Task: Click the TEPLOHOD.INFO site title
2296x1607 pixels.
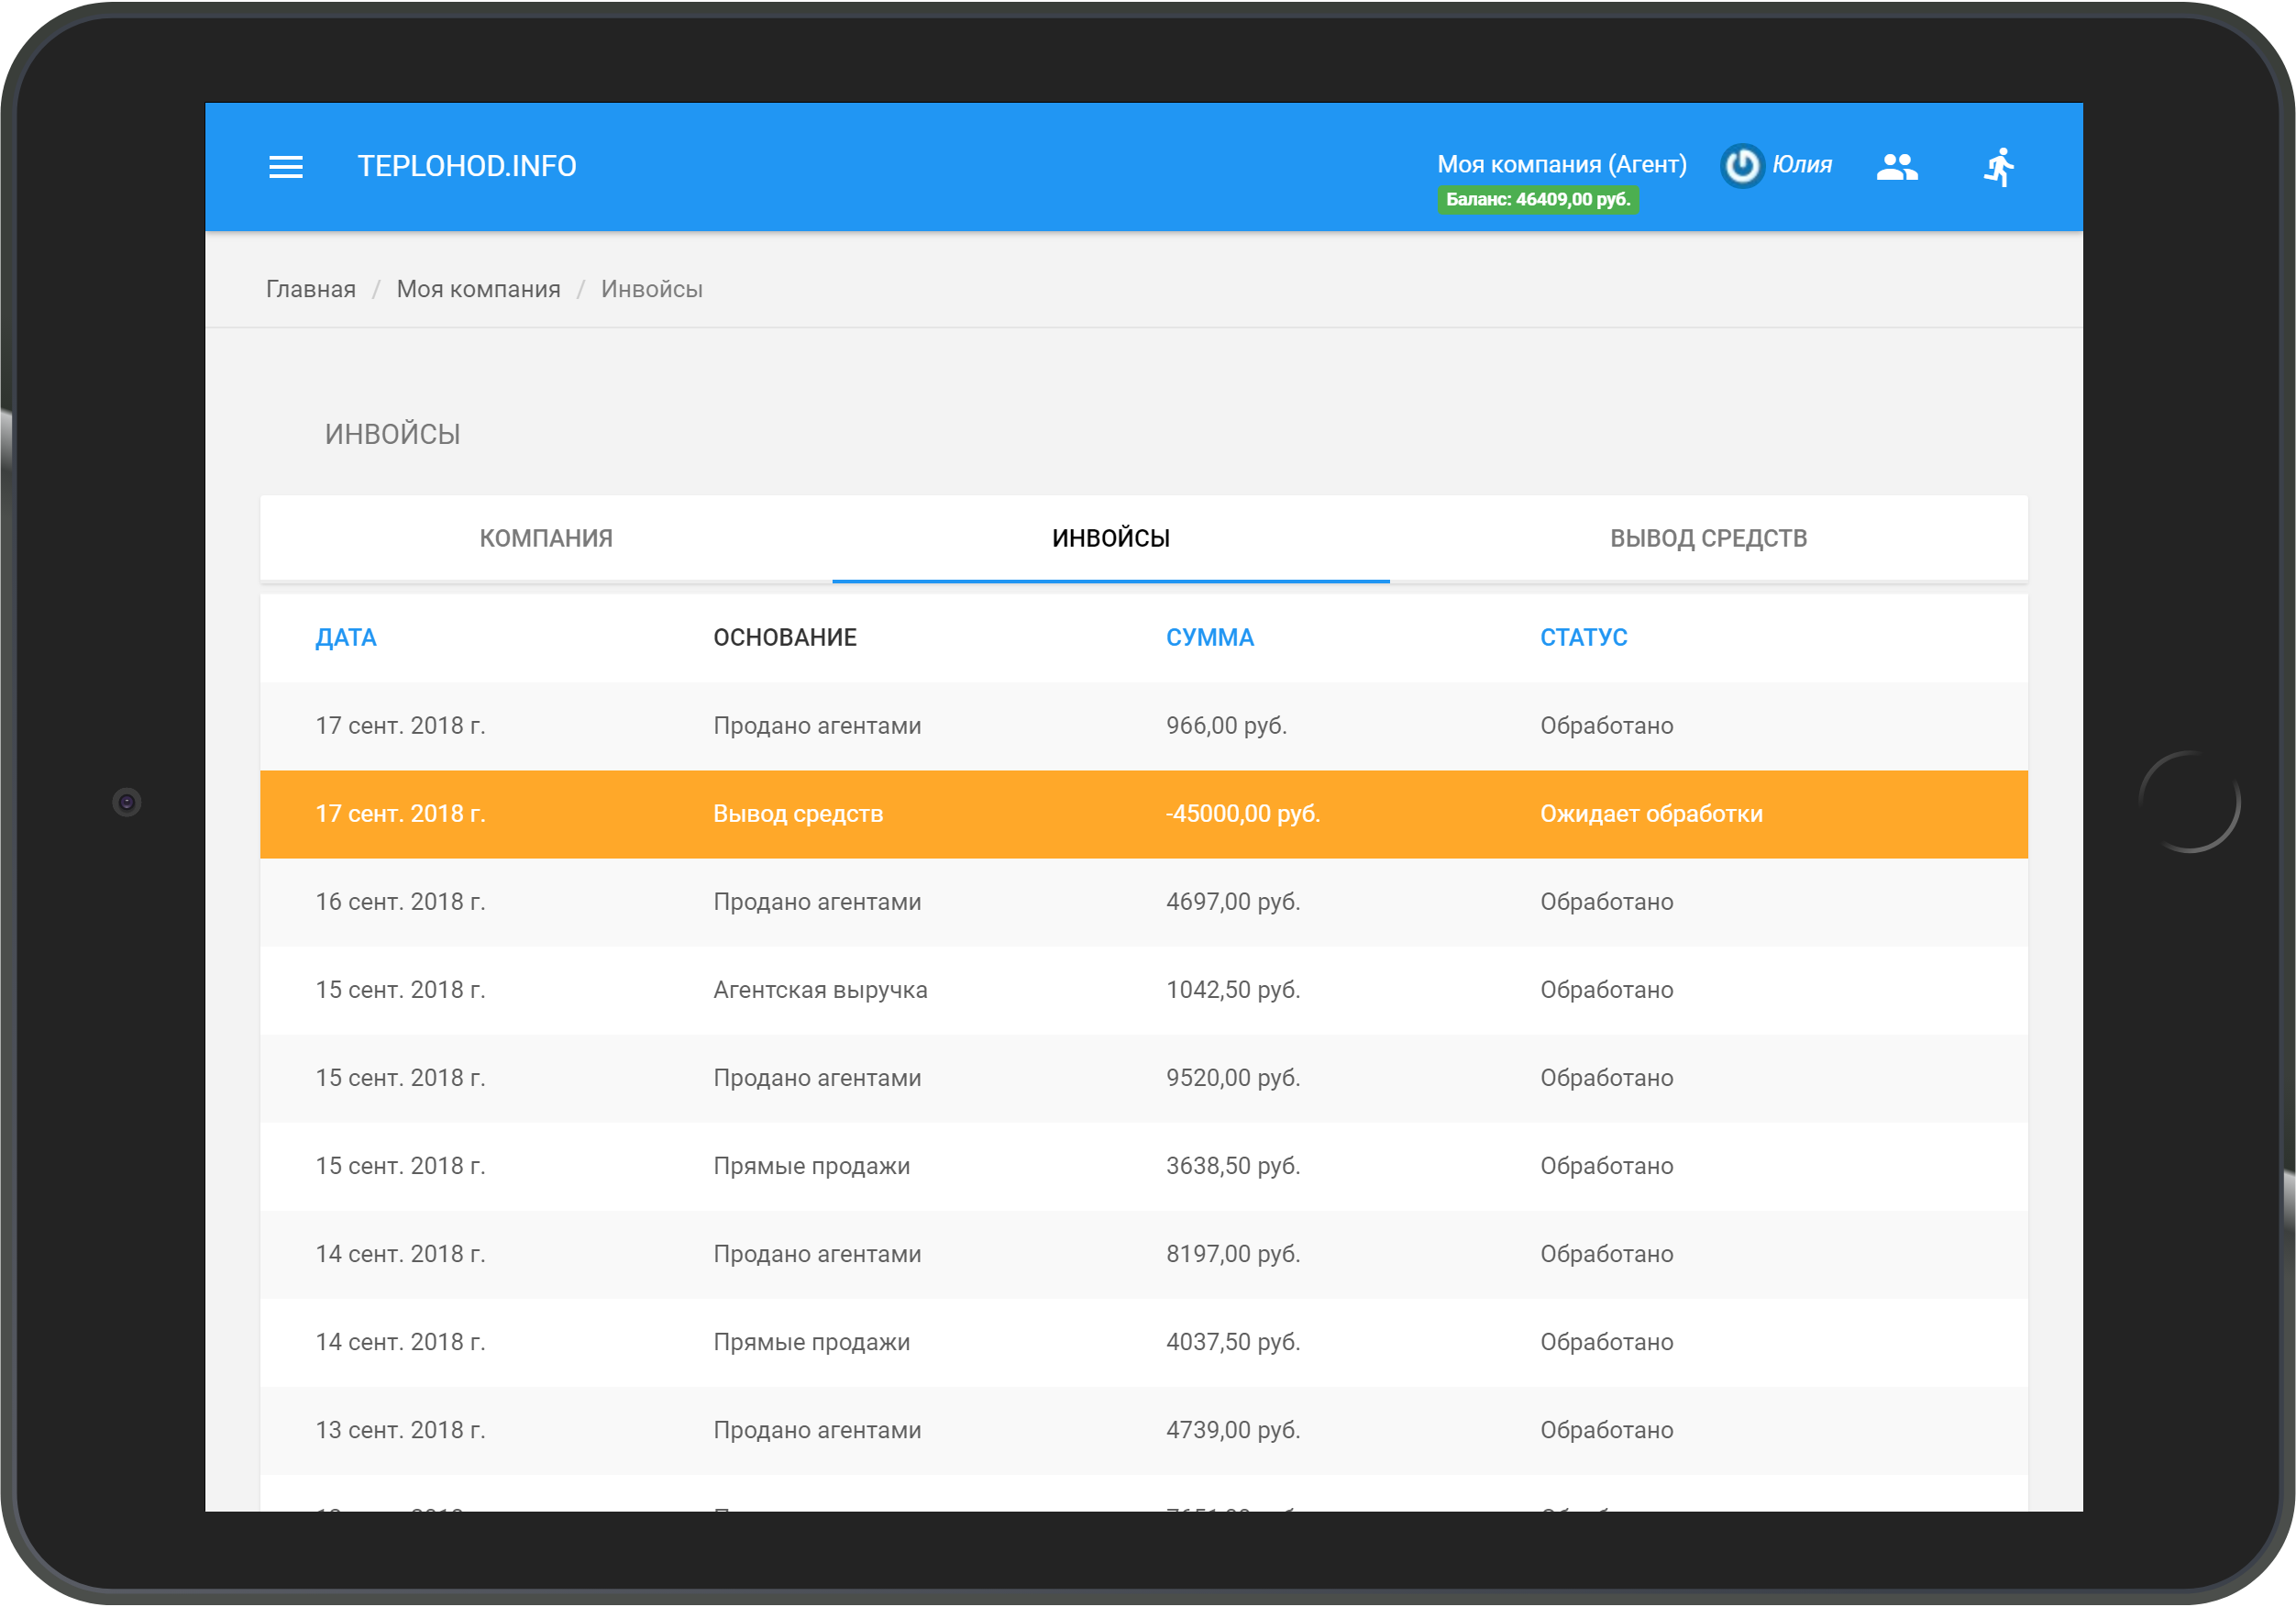Action: tap(467, 166)
